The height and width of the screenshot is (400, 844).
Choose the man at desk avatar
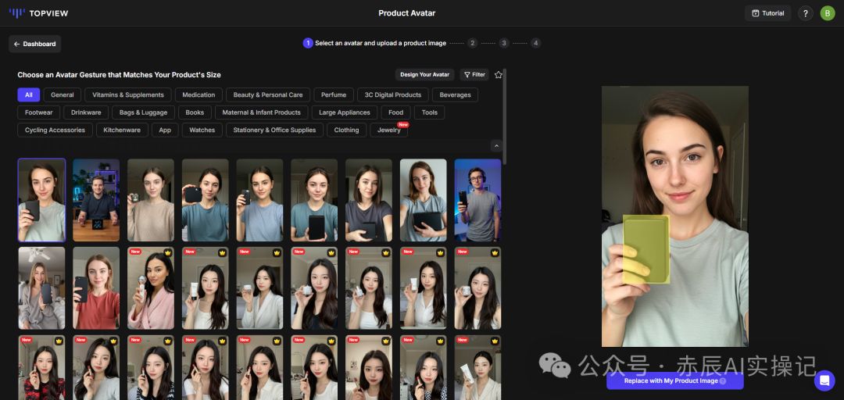click(x=96, y=200)
